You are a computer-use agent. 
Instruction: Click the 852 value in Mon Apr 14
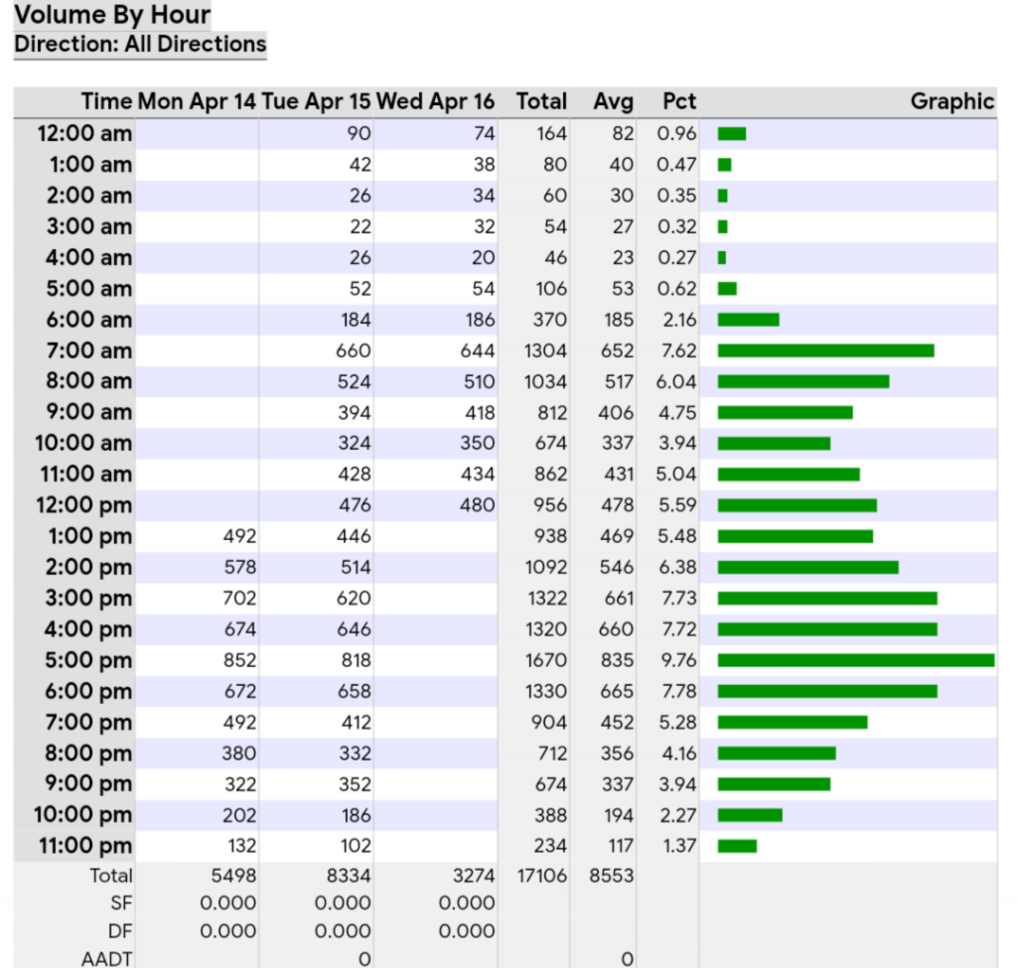[x=238, y=660]
